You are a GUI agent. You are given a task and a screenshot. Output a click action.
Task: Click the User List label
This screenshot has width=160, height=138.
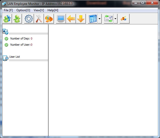click(x=15, y=57)
